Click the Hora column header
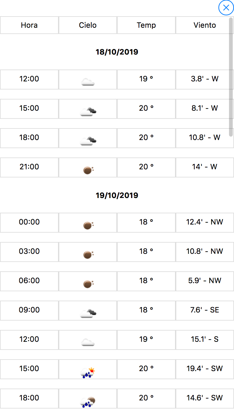This screenshot has width=234, height=416. (x=29, y=25)
